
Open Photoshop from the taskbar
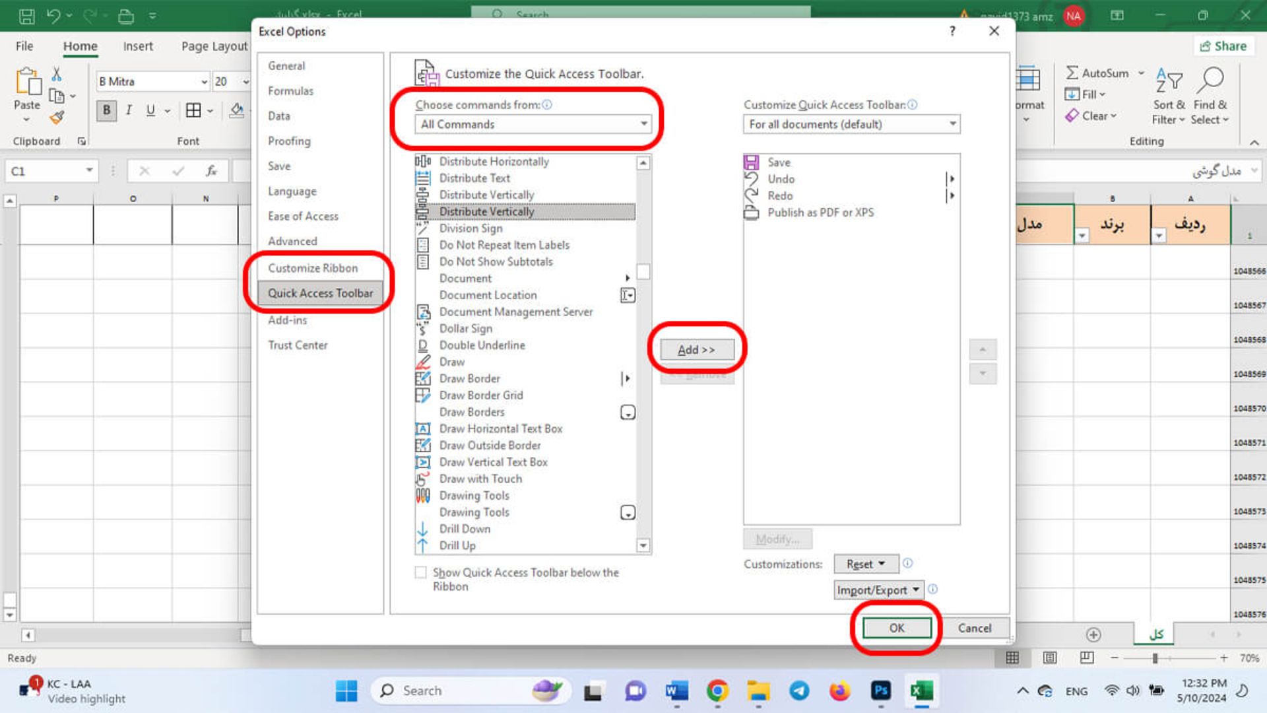[881, 691]
